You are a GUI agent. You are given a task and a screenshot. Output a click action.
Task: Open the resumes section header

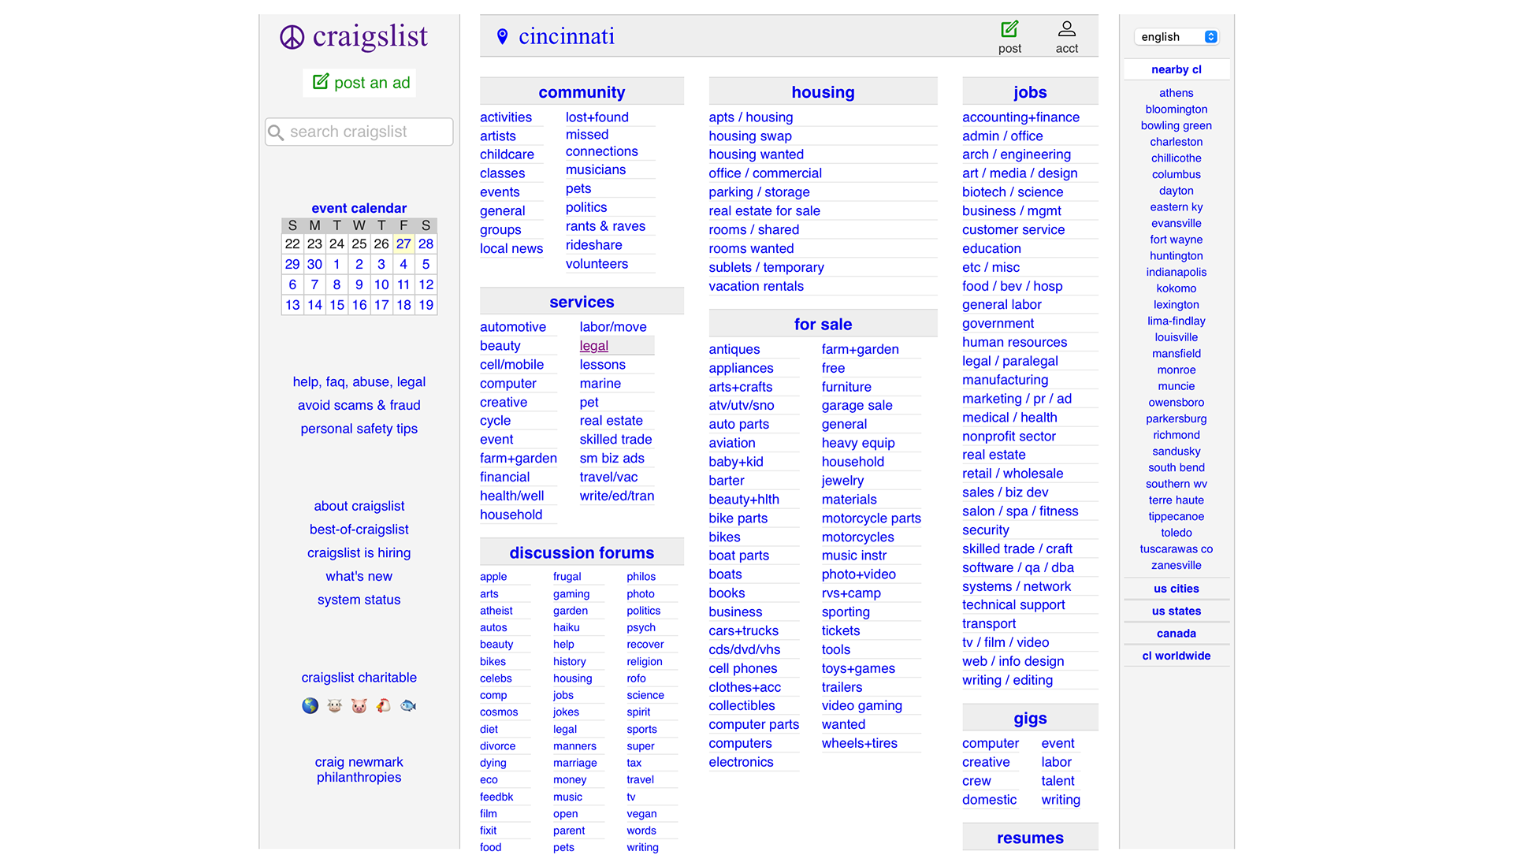(x=1030, y=838)
